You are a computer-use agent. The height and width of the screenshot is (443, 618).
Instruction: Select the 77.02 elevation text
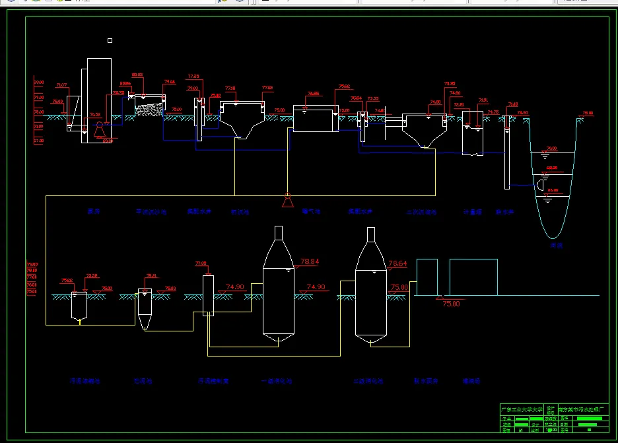pos(267,88)
